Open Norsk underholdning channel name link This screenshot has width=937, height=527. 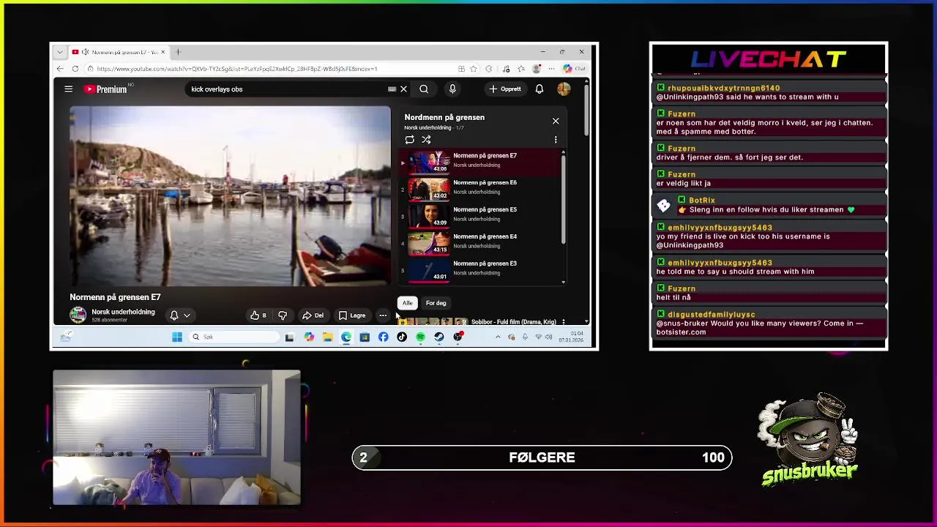(x=123, y=312)
